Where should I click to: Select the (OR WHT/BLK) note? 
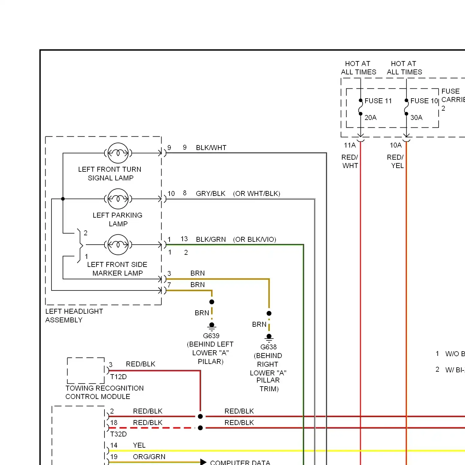pos(257,194)
